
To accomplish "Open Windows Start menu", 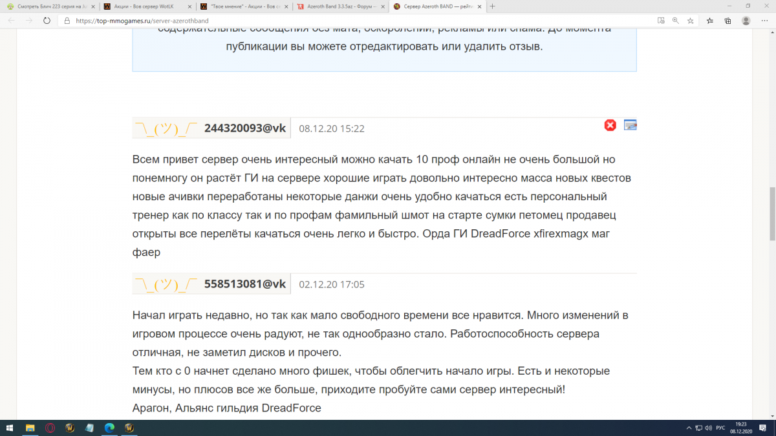I will coord(10,428).
